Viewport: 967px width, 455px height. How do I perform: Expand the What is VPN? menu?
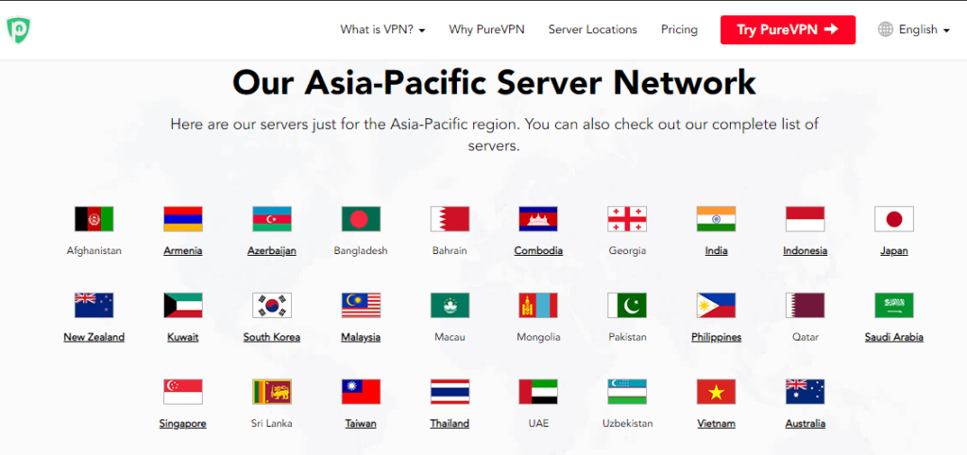[x=382, y=29]
